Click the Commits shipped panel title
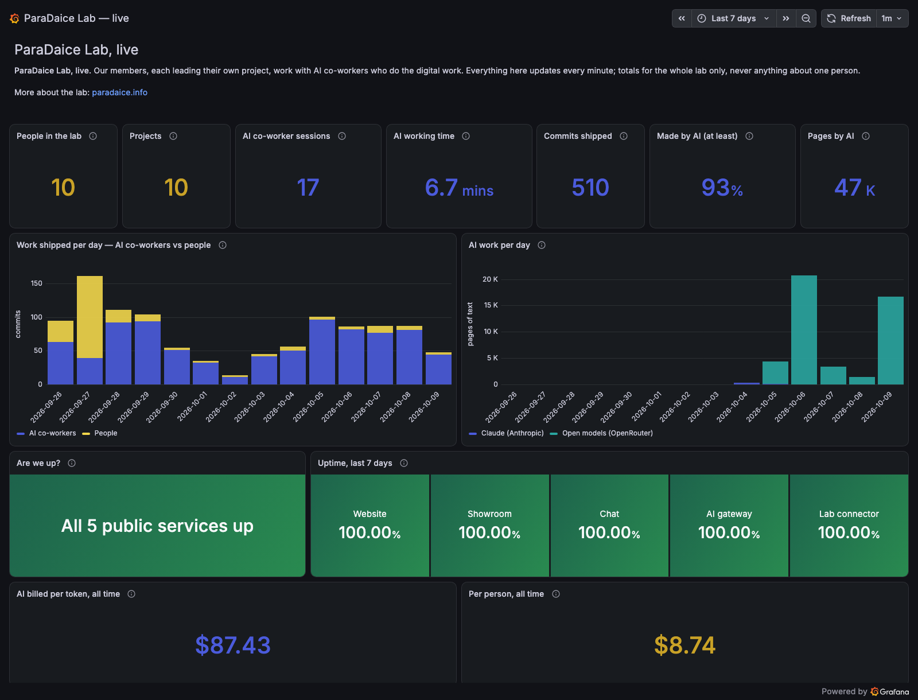918x700 pixels. click(x=578, y=136)
